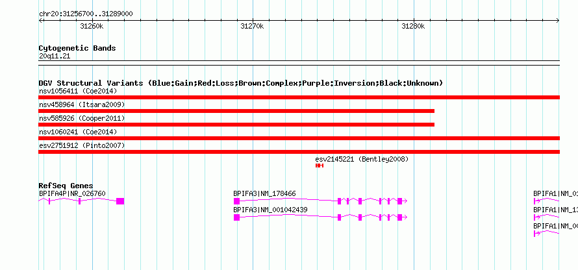This screenshot has width=578, height=270.
Task: Click the nsv585926 (Cooper2011) variant label
Action: [x=82, y=119]
